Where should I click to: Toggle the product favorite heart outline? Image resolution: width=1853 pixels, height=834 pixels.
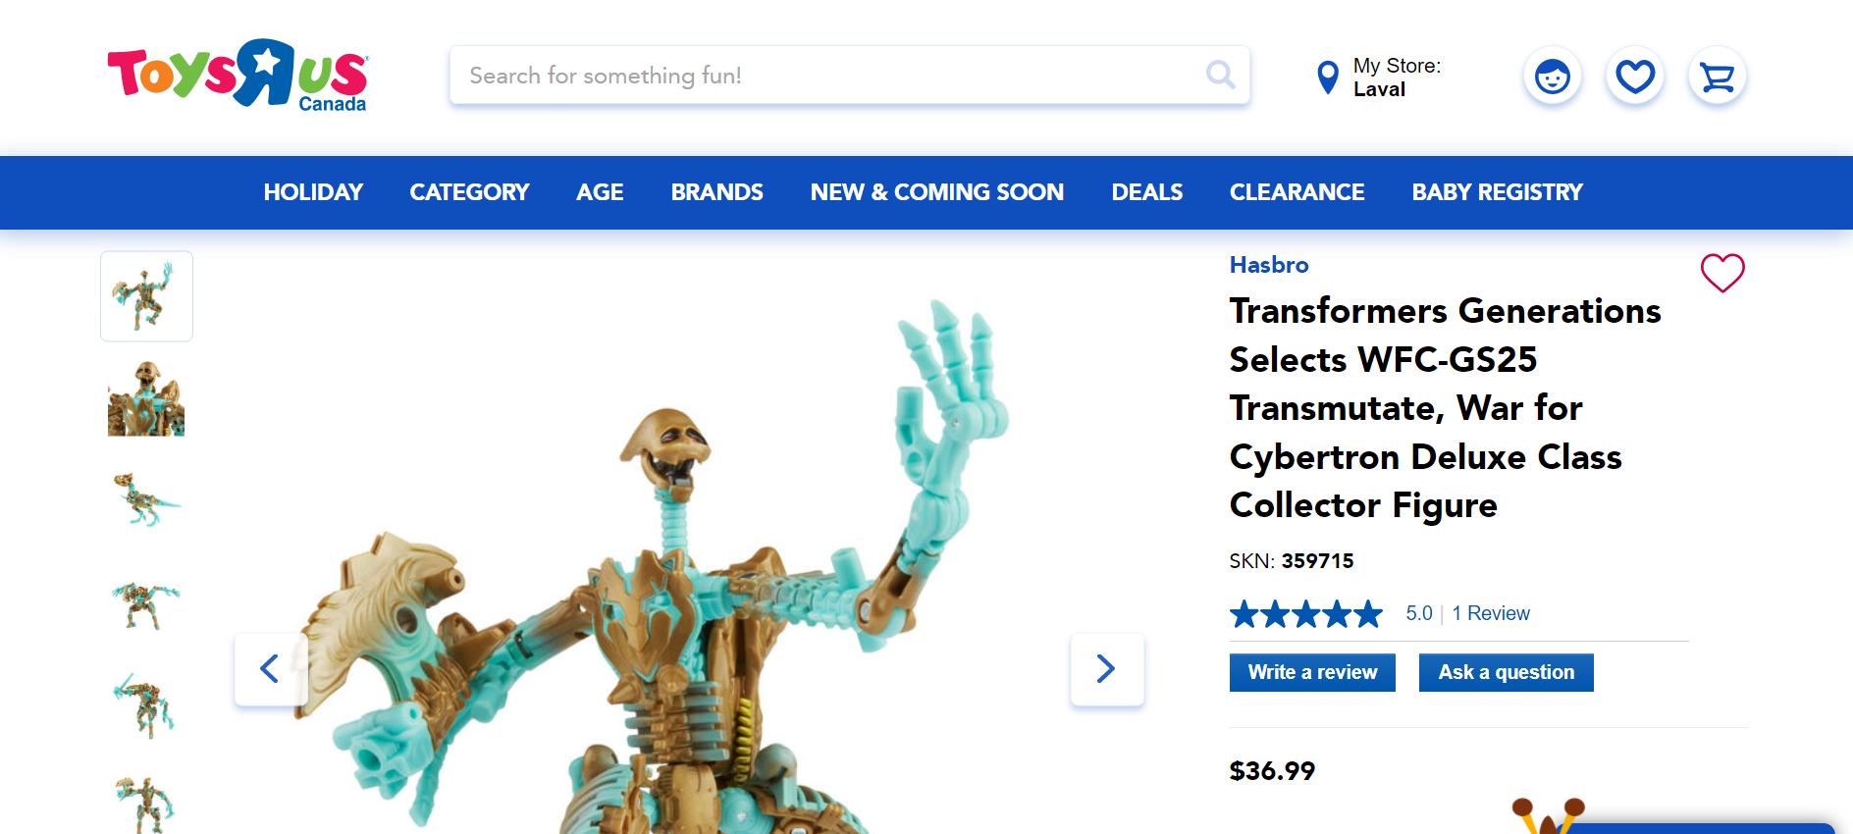click(x=1722, y=273)
